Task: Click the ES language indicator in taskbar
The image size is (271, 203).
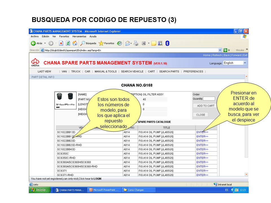Action: coord(227,190)
